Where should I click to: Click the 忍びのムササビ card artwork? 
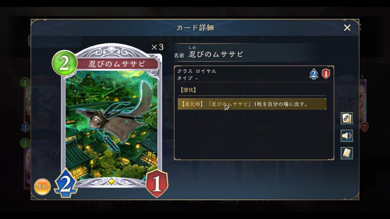pyautogui.click(x=112, y=124)
